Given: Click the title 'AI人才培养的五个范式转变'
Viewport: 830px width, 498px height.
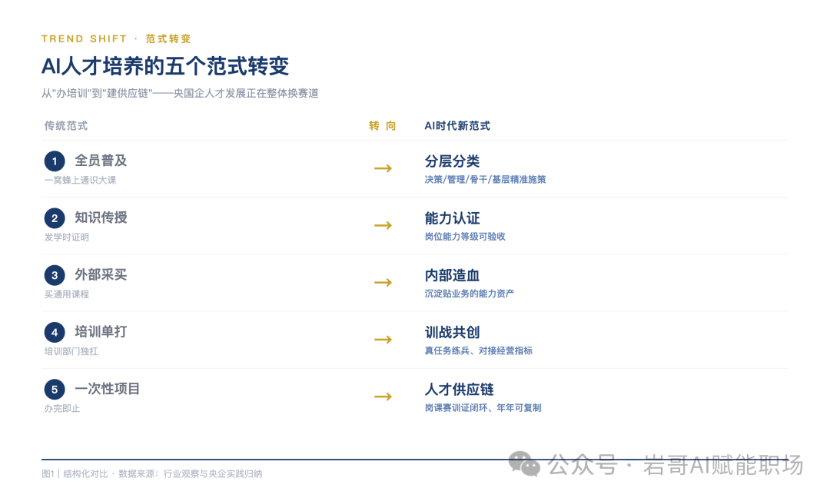Looking at the screenshot, I should 165,66.
